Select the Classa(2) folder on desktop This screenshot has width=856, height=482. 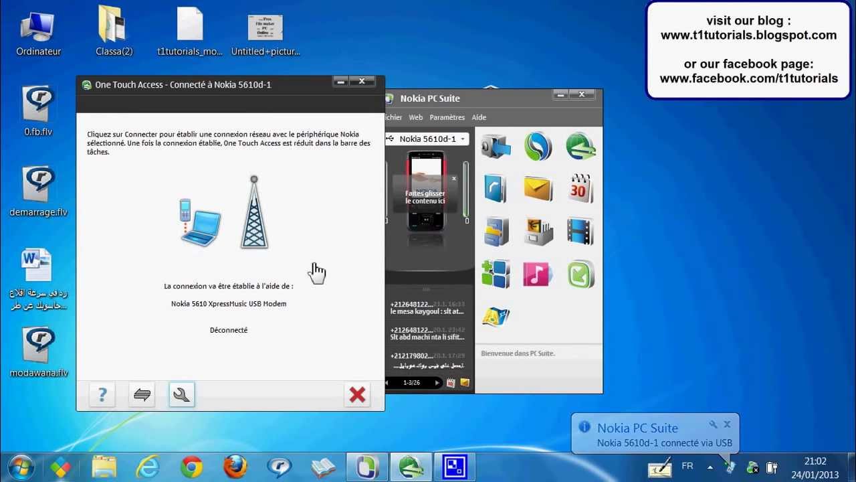[114, 32]
